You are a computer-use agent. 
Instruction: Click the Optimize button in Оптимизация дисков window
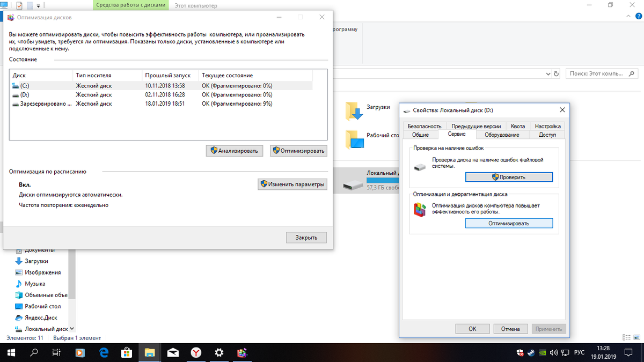(x=298, y=151)
